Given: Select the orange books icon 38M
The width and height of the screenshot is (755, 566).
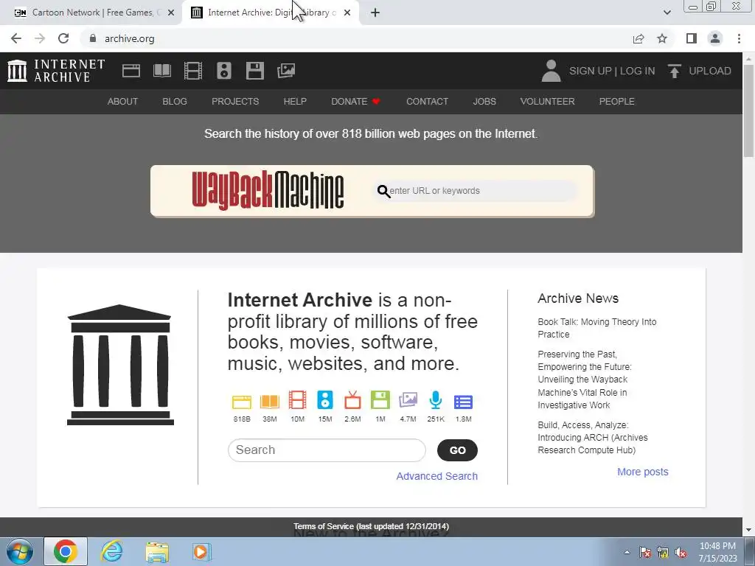Looking at the screenshot, I should pyautogui.click(x=270, y=402).
